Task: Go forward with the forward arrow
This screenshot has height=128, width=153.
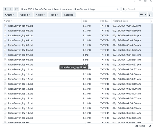Action: pyautogui.click(x=10, y=9)
